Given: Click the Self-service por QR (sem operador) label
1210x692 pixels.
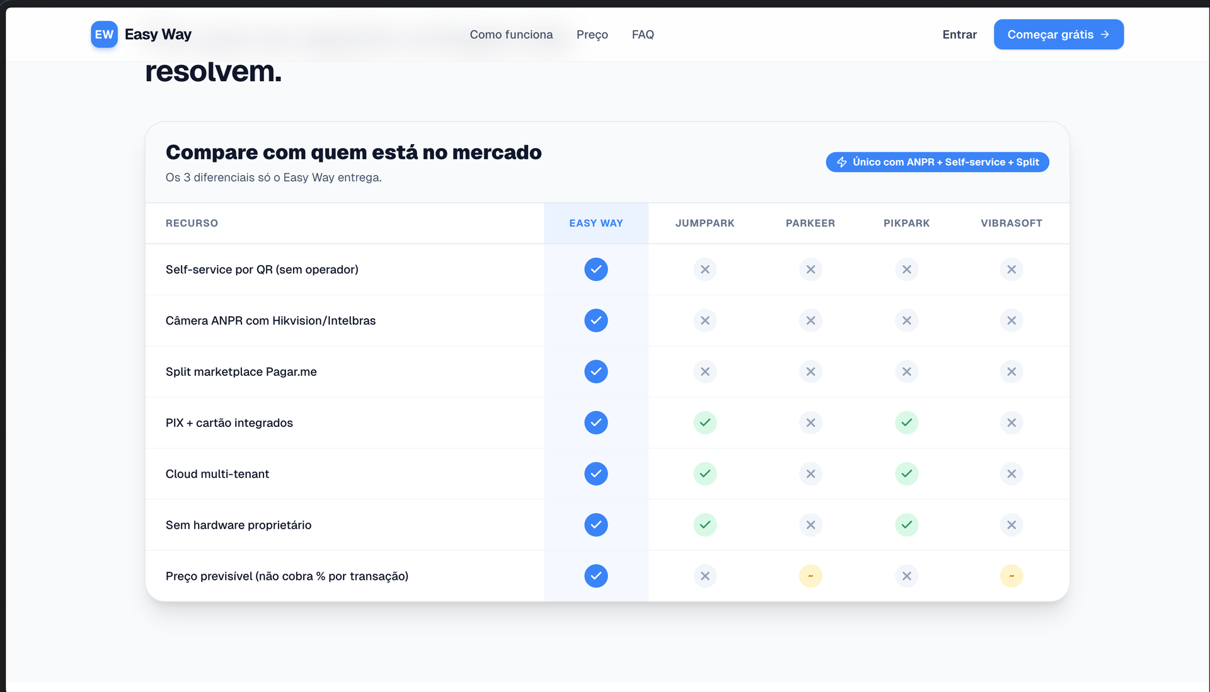Looking at the screenshot, I should pyautogui.click(x=262, y=269).
